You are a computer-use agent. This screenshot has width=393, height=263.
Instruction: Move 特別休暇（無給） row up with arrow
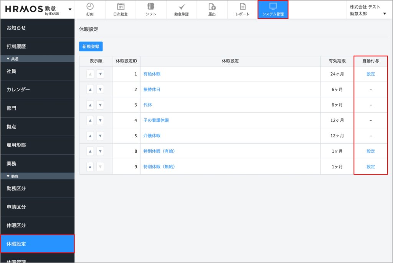tap(90, 166)
